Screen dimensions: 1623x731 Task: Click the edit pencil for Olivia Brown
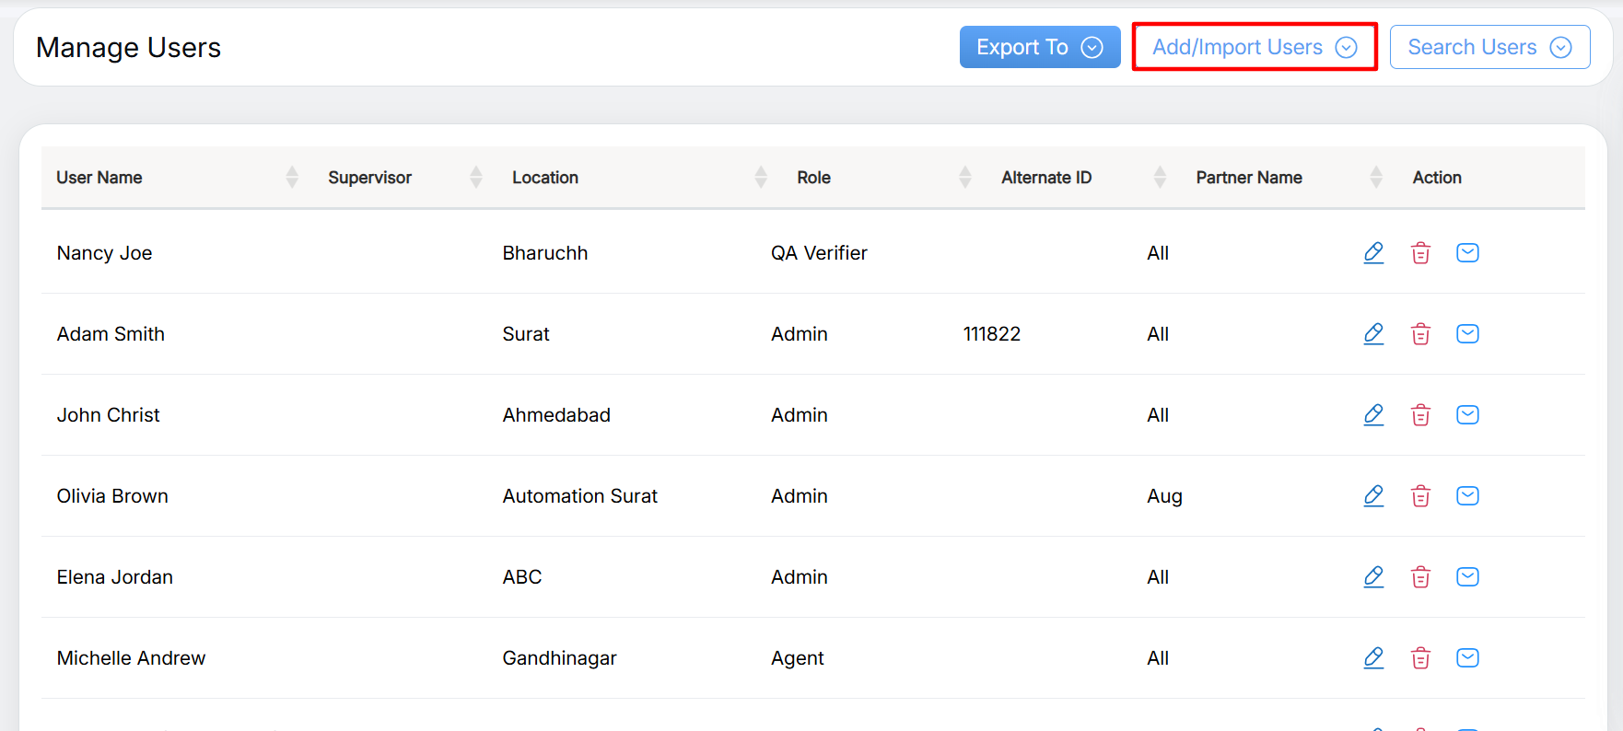(1373, 495)
